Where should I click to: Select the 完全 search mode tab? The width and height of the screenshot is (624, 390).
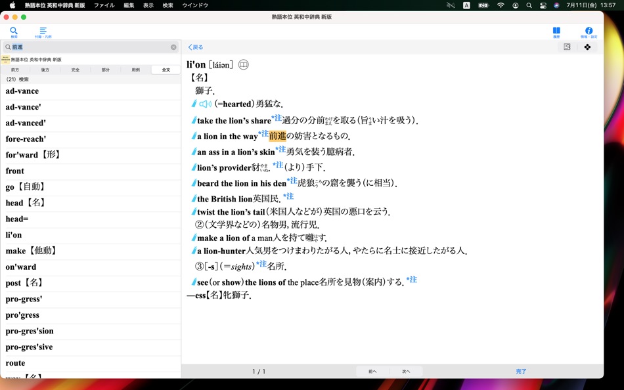pyautogui.click(x=76, y=70)
